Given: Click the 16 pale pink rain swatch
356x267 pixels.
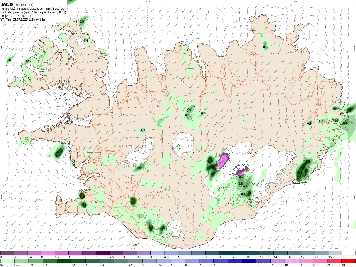Looking at the screenshot, I should tap(291, 261).
